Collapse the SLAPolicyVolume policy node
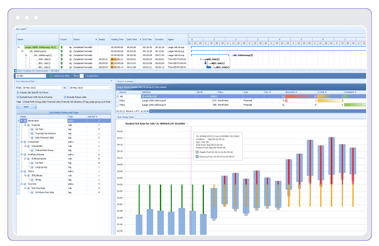Image resolution: width=379 pixels, height=246 pixels. click(22, 154)
